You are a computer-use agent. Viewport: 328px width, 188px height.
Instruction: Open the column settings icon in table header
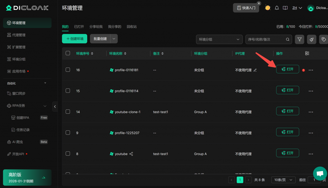pyautogui.click(x=307, y=53)
